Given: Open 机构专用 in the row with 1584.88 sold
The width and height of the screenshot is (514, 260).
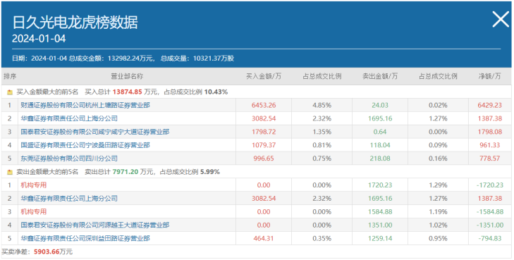Looking at the screenshot, I should coord(34,212).
